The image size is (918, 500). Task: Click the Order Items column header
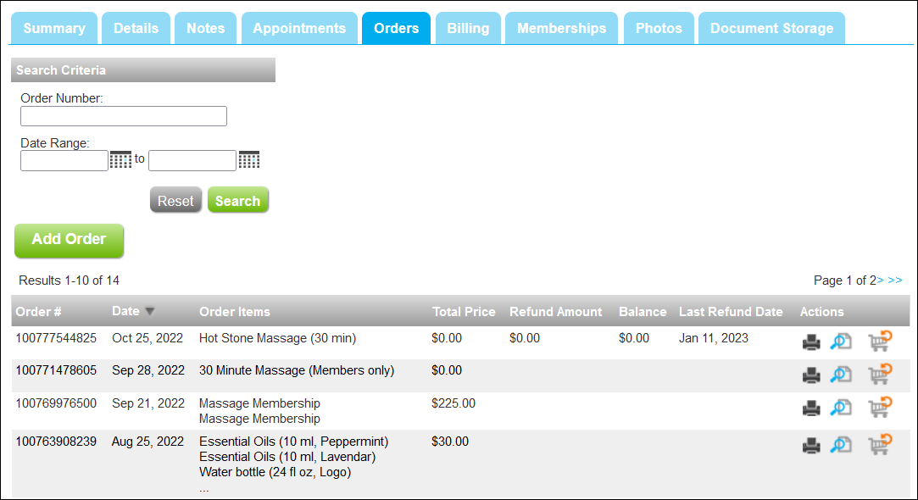[235, 312]
